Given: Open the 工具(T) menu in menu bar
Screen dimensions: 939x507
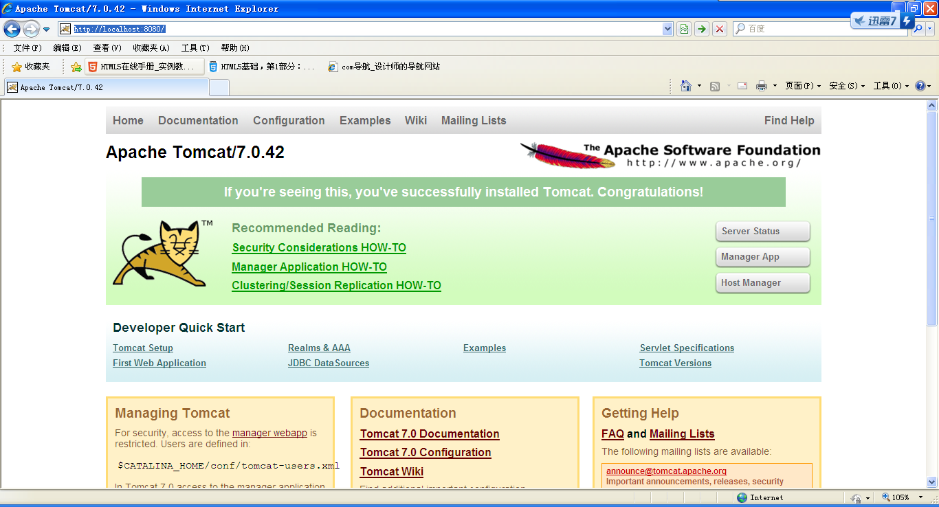Looking at the screenshot, I should point(195,48).
